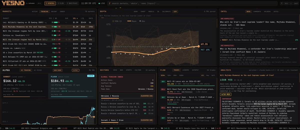Click the X button in top-right header
The width and height of the screenshot is (300, 130).
click(x=291, y=3)
